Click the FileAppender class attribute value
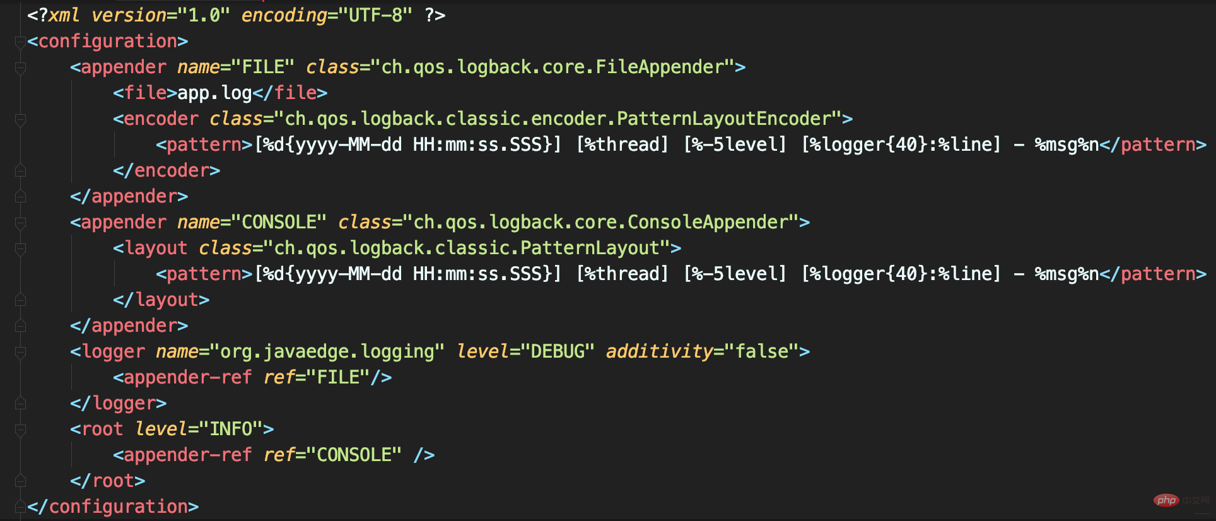Image resolution: width=1216 pixels, height=521 pixels. pos(552,67)
